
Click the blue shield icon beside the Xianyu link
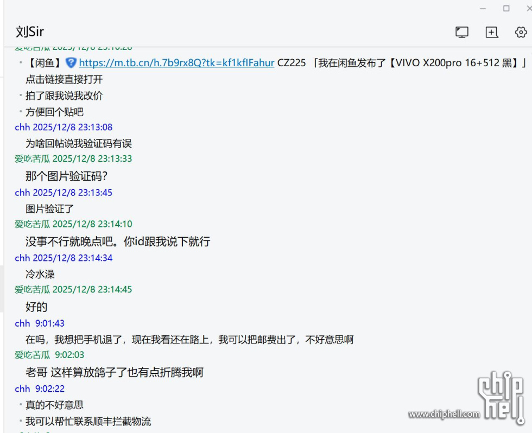[x=71, y=63]
